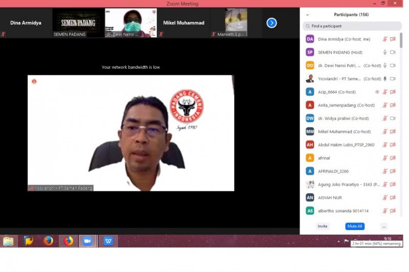Click the next-page arrow in the video gallery strip
The width and height of the screenshot is (409, 272).
[x=271, y=22]
